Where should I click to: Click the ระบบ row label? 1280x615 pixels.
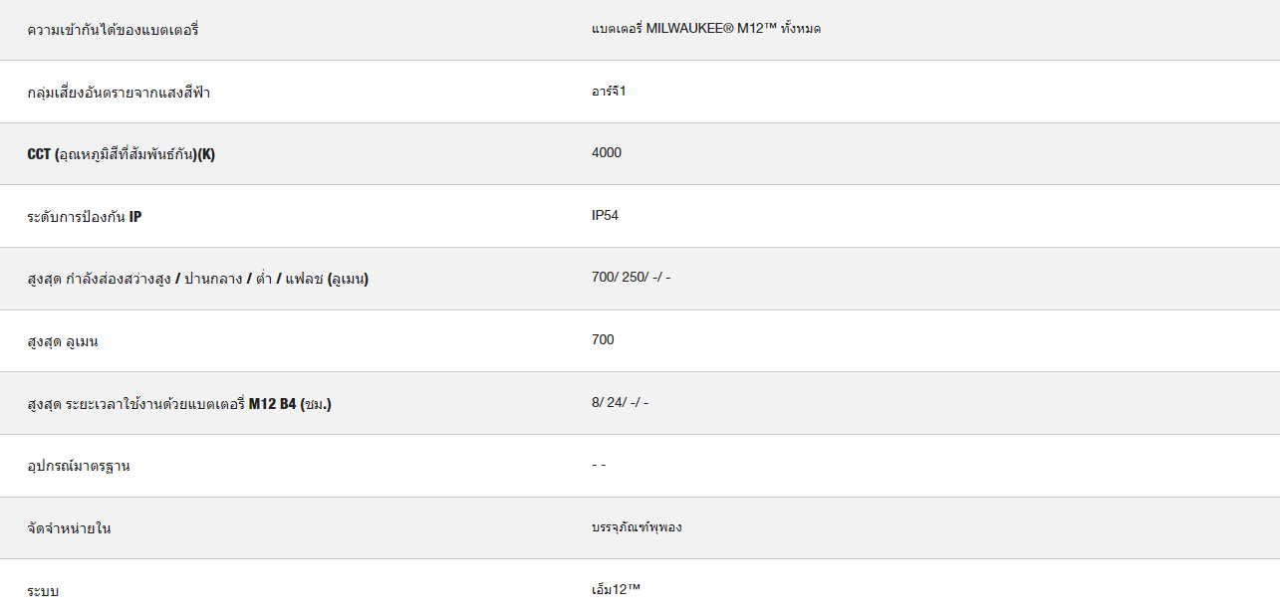coord(43,591)
